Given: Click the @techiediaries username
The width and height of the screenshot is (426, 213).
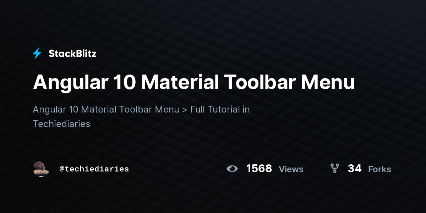Looking at the screenshot, I should (94, 169).
